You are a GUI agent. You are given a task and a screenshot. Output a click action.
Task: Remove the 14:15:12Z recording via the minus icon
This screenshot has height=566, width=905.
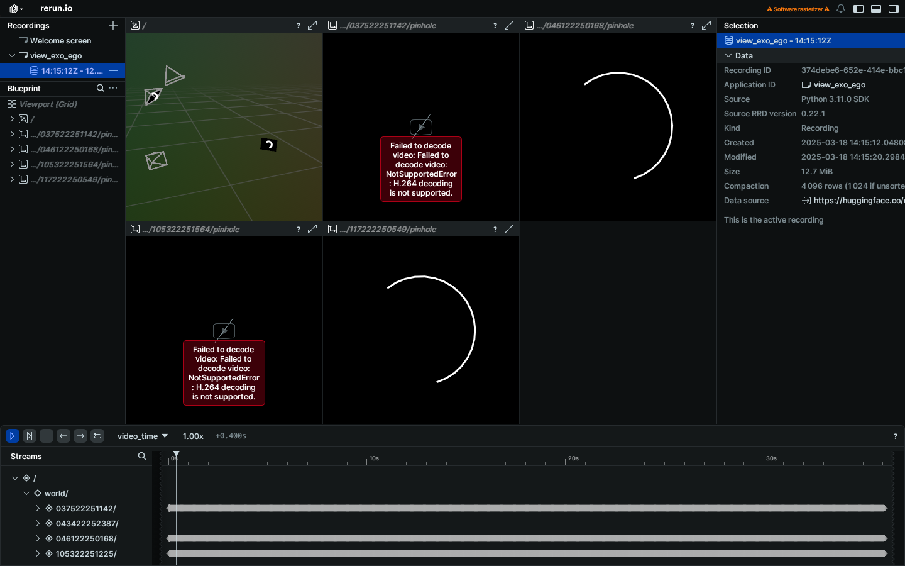tap(113, 70)
